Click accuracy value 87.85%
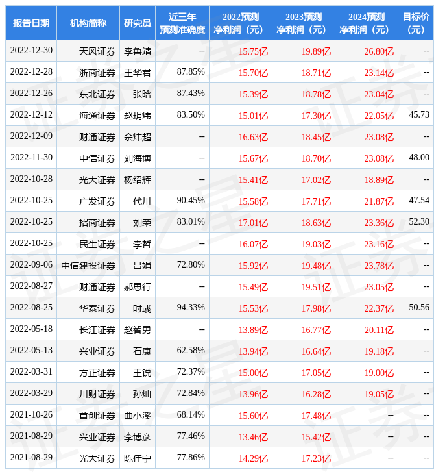Screen dimensions: 434x474 click(191, 71)
